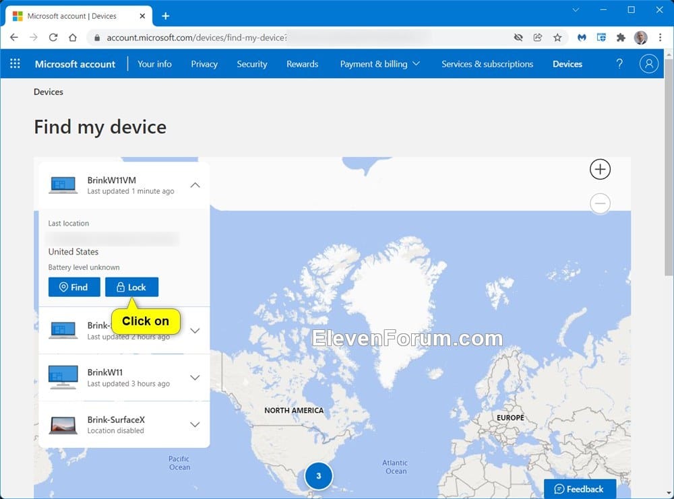Screen dimensions: 674x499
Task: Click the 'Location disabled' text
Action: click(116, 430)
